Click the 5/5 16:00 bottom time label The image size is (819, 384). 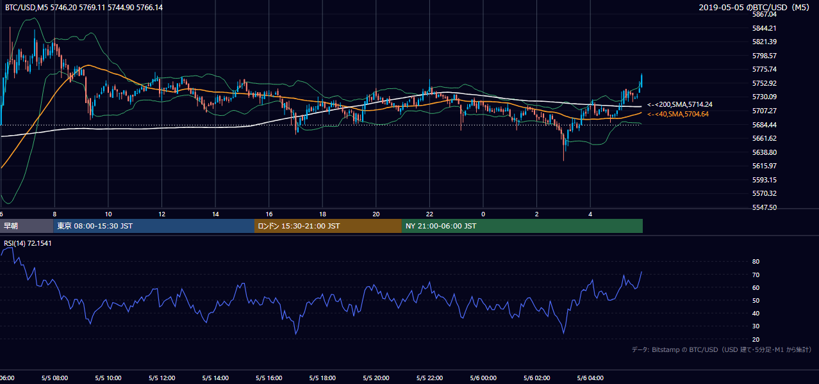click(x=269, y=378)
